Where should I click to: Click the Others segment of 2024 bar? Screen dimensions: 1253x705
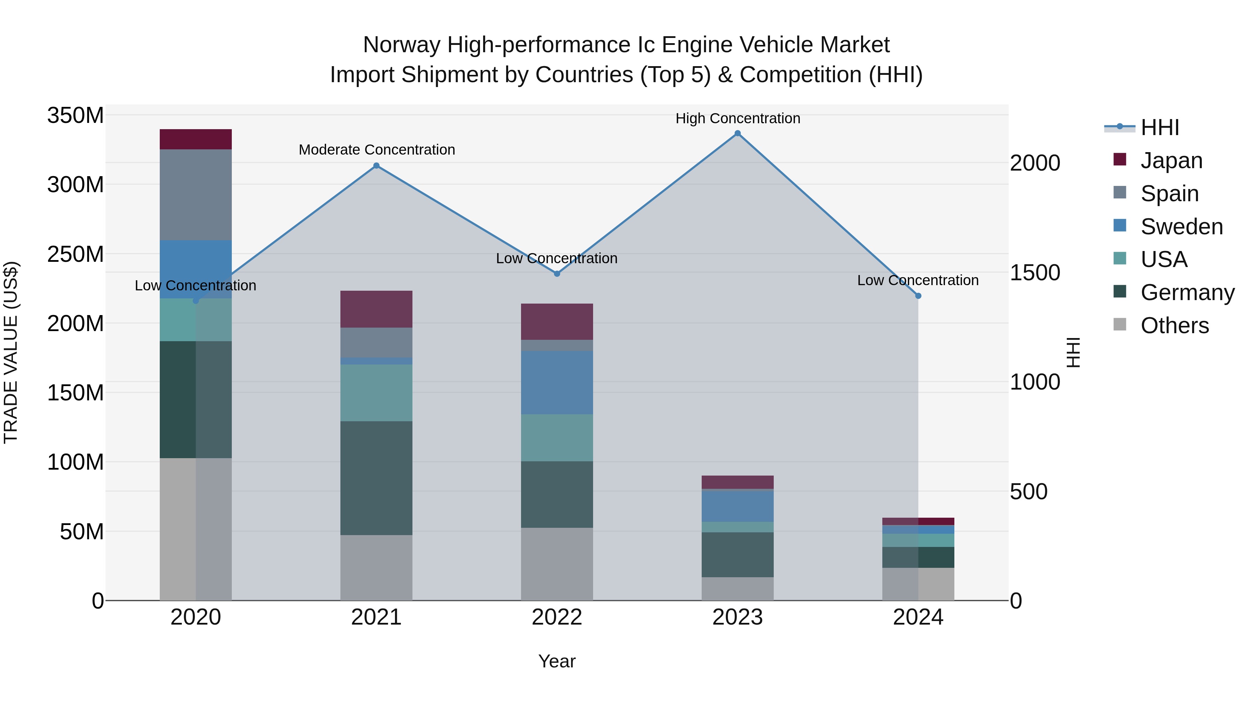[x=918, y=584]
